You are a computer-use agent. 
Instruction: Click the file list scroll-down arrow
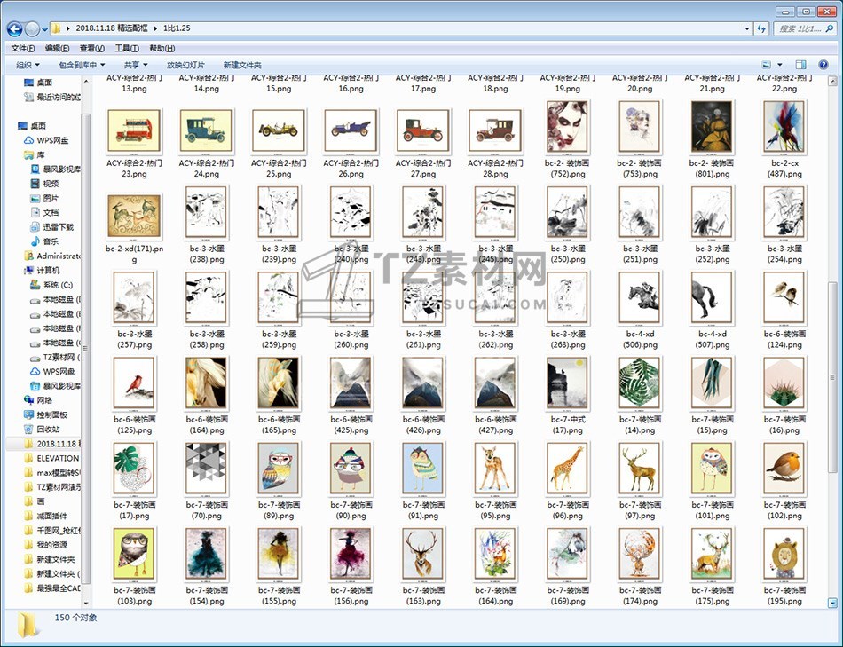[x=832, y=603]
